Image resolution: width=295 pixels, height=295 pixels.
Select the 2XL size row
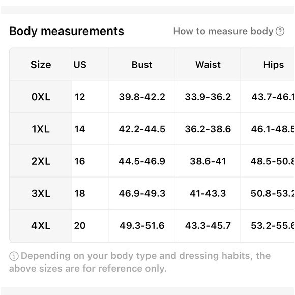pyautogui.click(x=152, y=161)
